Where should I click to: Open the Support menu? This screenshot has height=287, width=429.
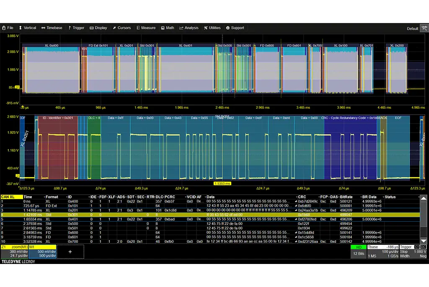[x=235, y=28]
